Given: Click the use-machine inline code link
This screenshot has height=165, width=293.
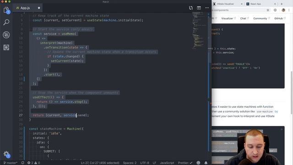Looking at the screenshot, I should (x=265, y=111).
